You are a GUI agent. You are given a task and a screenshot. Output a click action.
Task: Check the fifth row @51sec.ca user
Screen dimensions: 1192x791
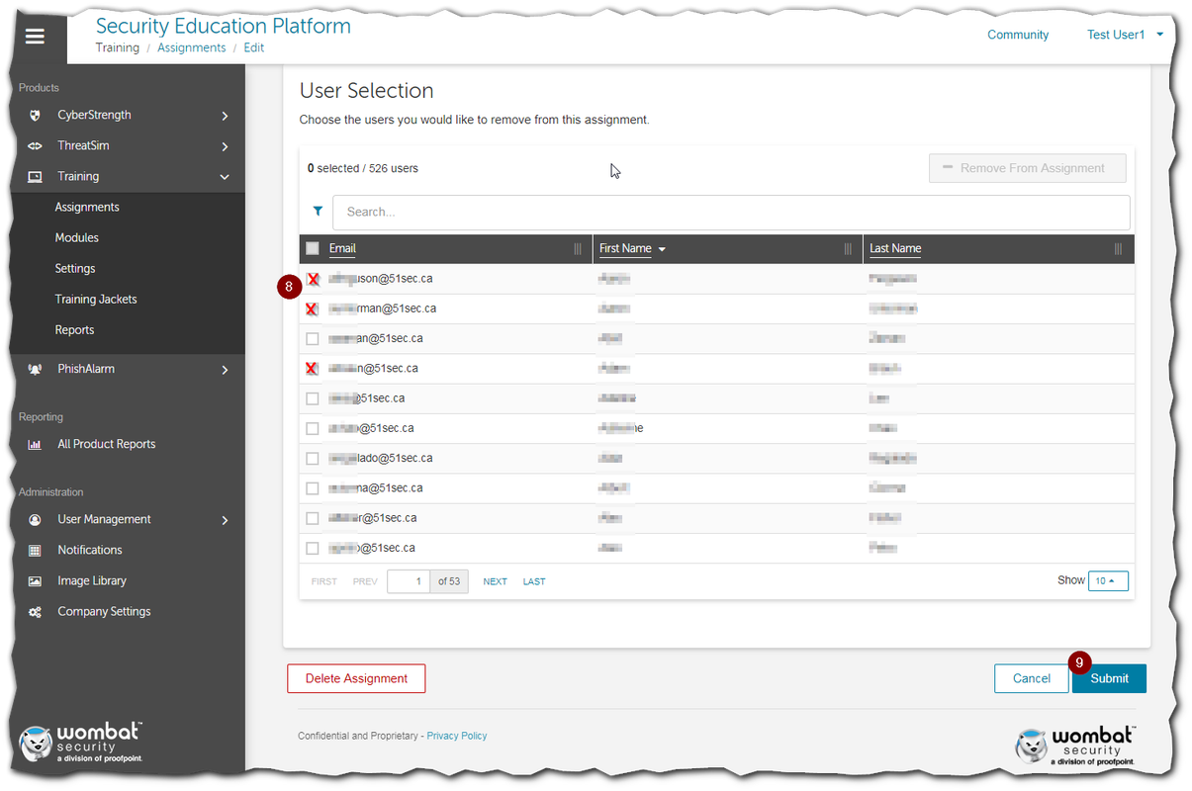click(x=313, y=398)
